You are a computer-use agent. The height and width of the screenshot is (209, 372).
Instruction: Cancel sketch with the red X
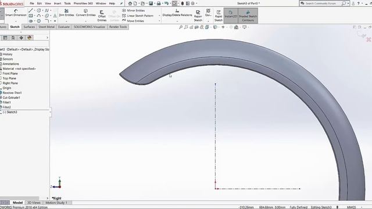[369, 39]
